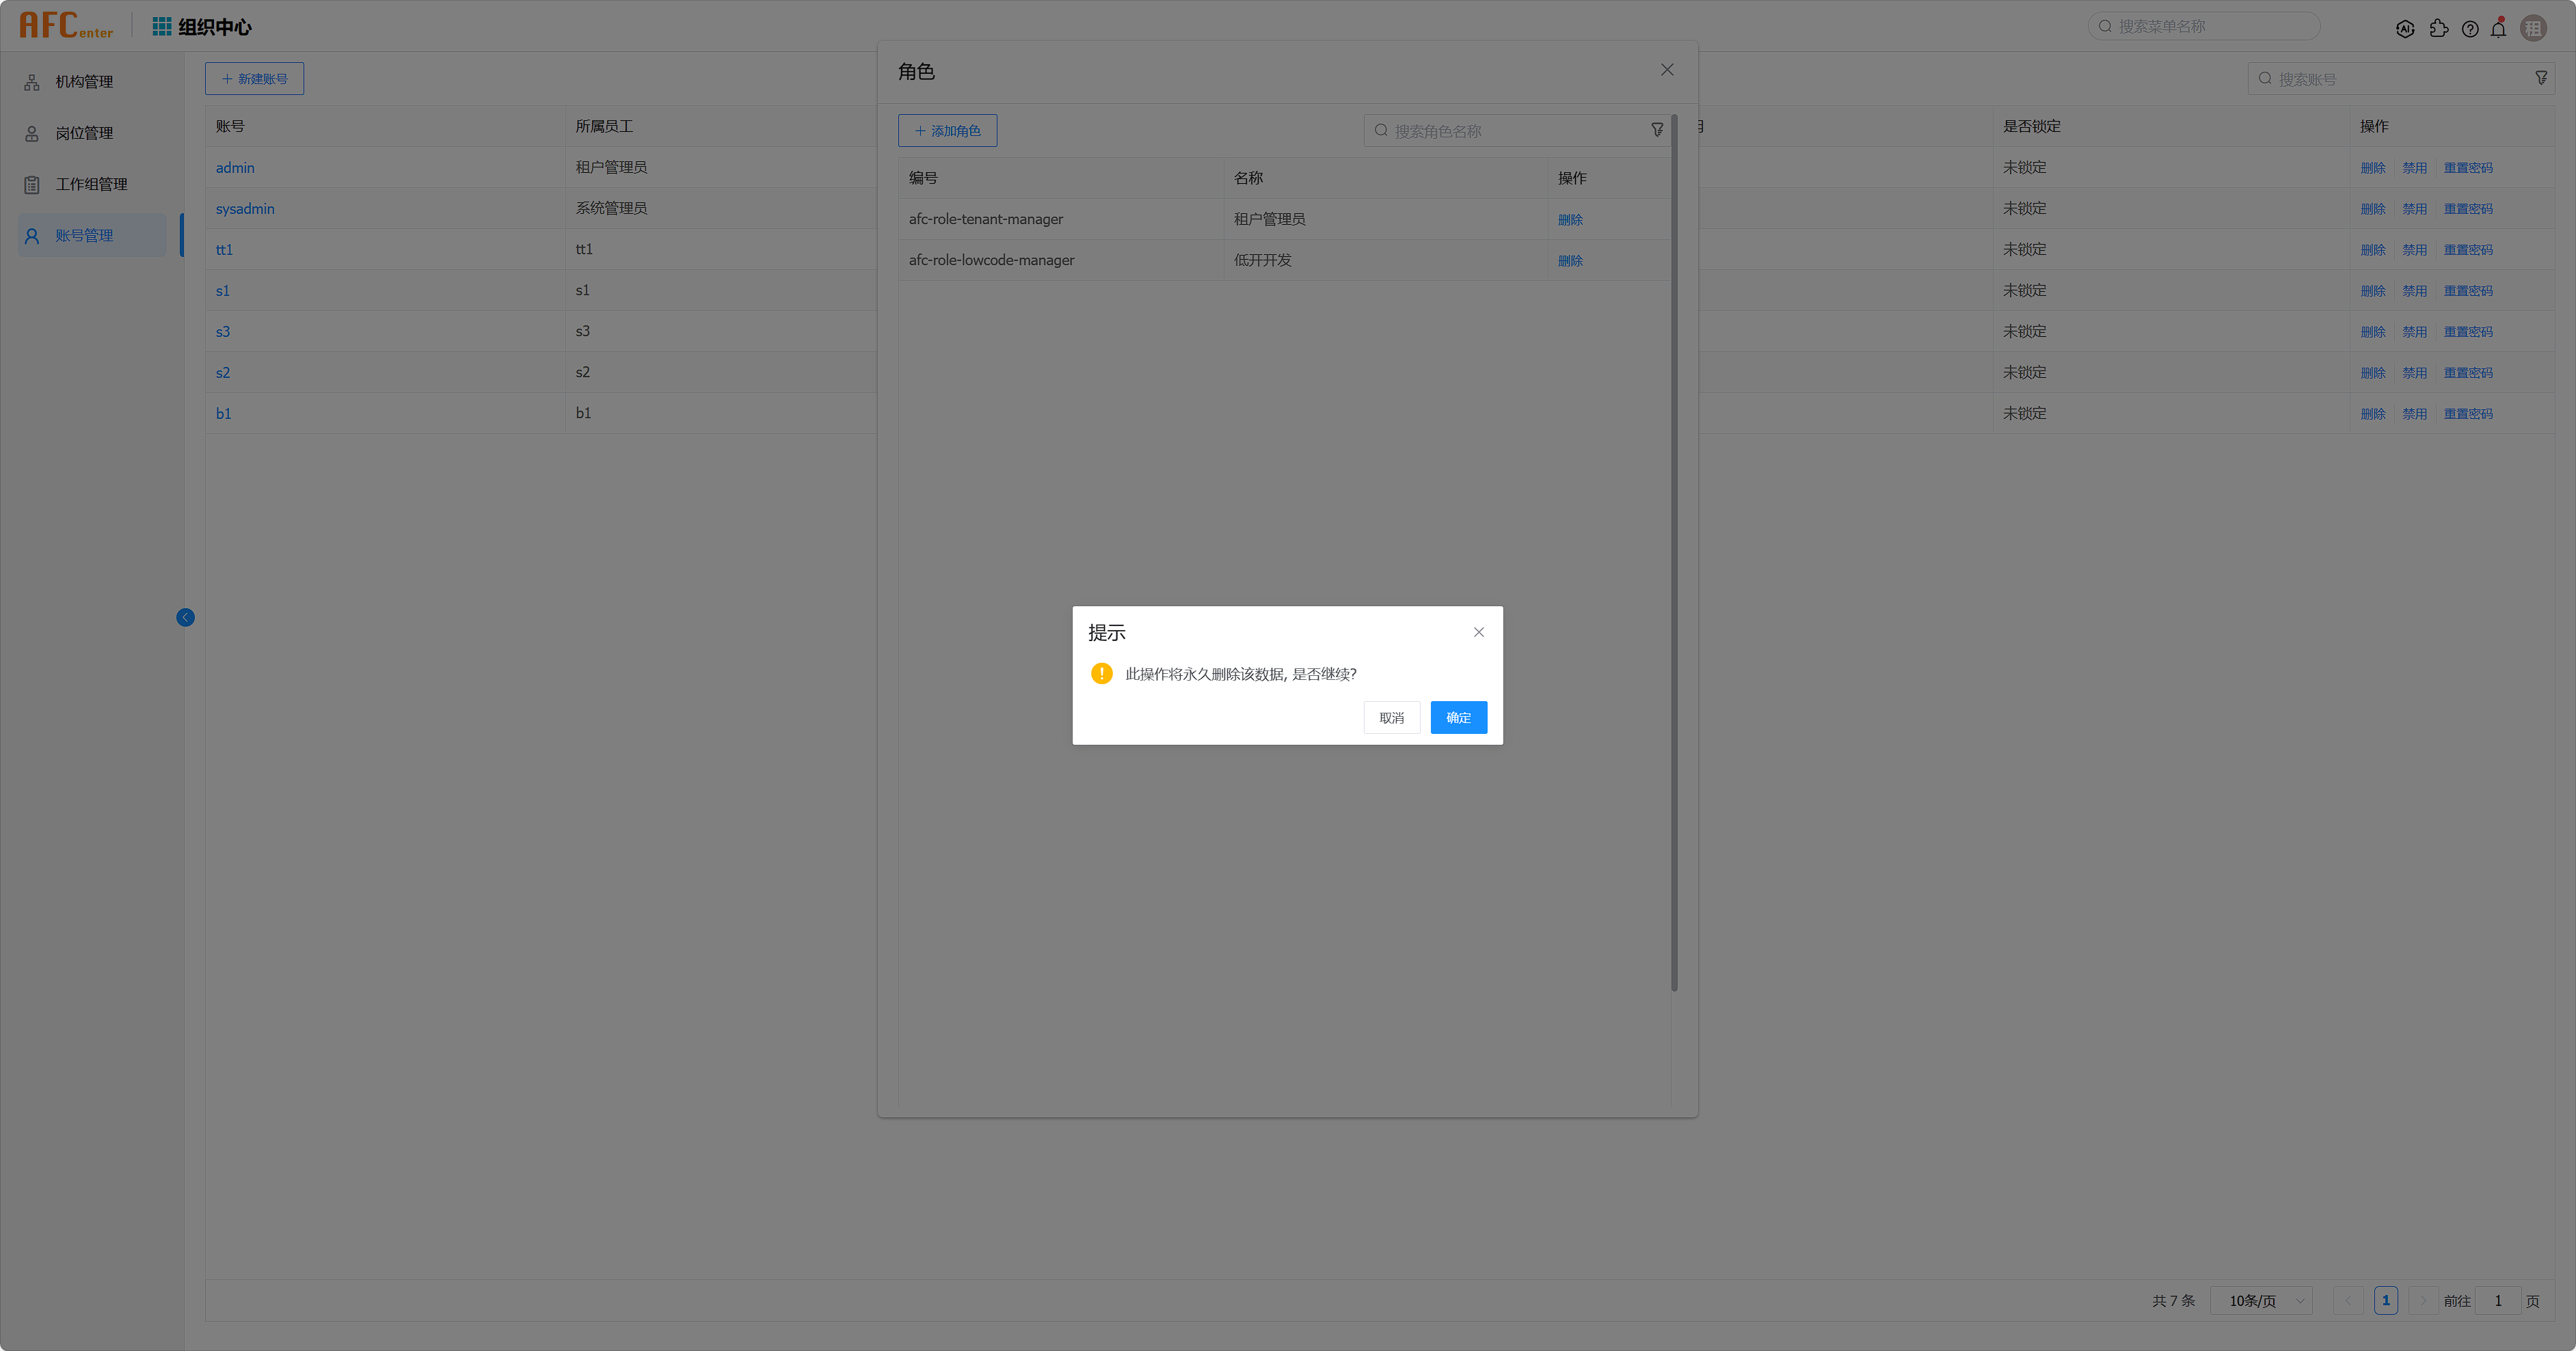The height and width of the screenshot is (1351, 2576).
Task: Open the plugin puzzle-piece icon
Action: tap(2438, 29)
